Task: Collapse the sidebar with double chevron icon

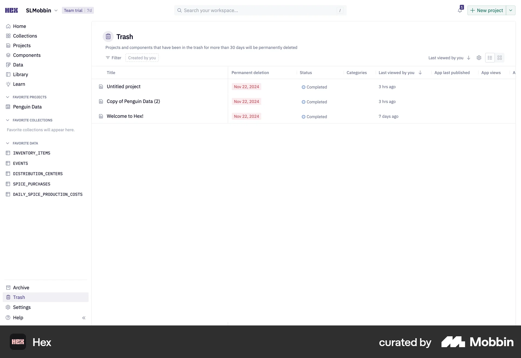Action: pos(84,318)
